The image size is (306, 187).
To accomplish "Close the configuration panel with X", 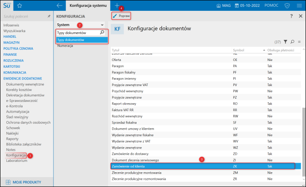I will point(301,16).
